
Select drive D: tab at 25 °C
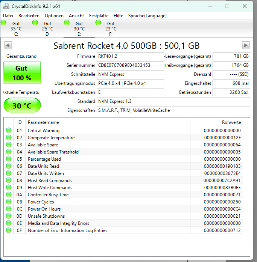point(47,28)
